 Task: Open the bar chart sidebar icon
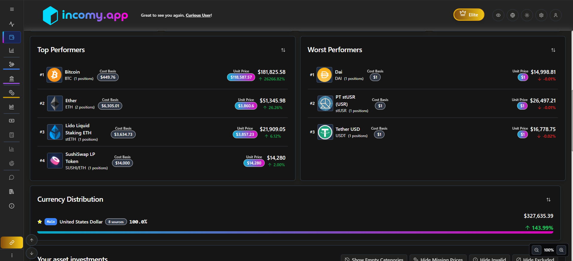12,50
